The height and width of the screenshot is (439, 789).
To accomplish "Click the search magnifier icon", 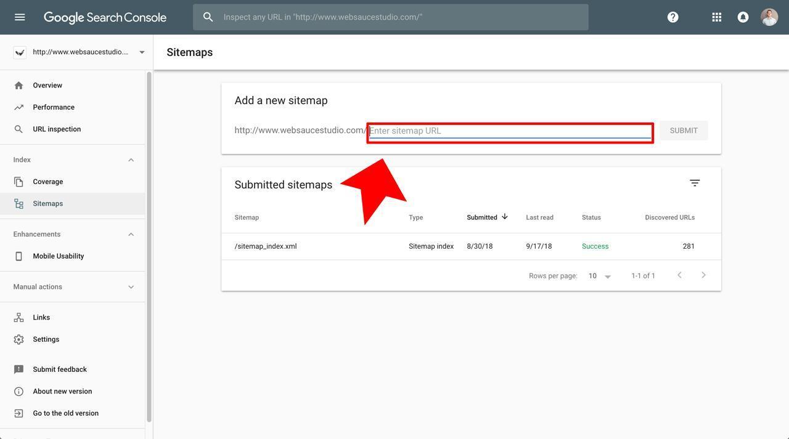I will [208, 17].
